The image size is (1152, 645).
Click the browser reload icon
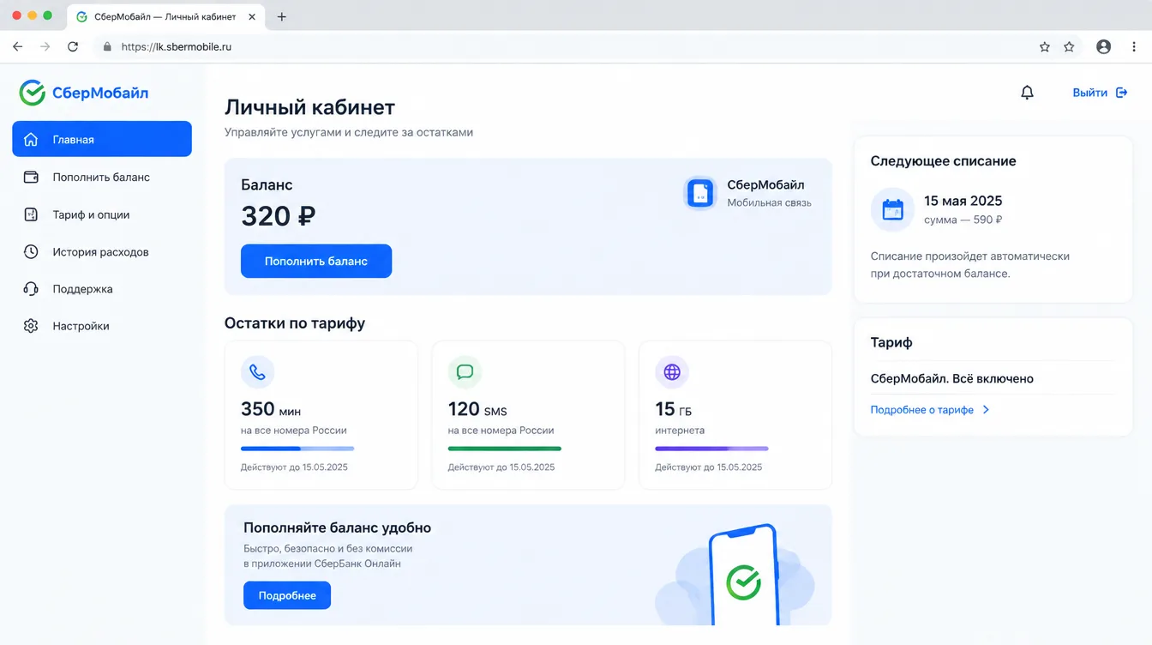73,47
